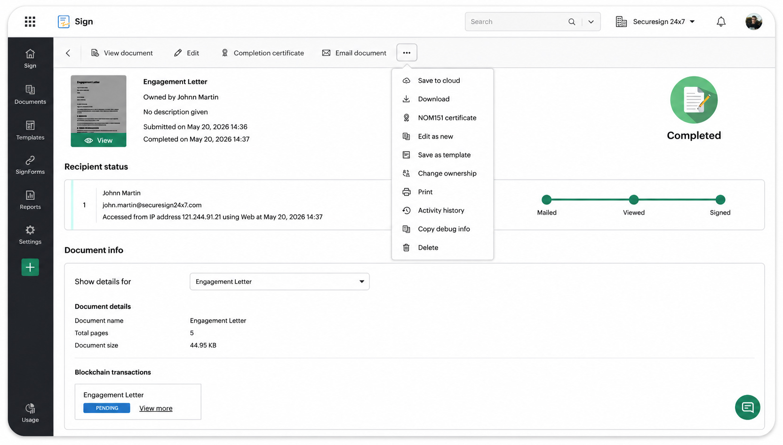Toggle the three-dots more menu

pyautogui.click(x=407, y=53)
